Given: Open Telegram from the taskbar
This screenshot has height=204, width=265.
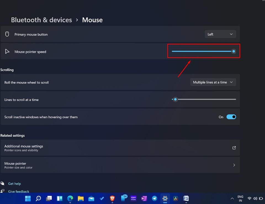Looking at the screenshot, I should tap(155, 198).
